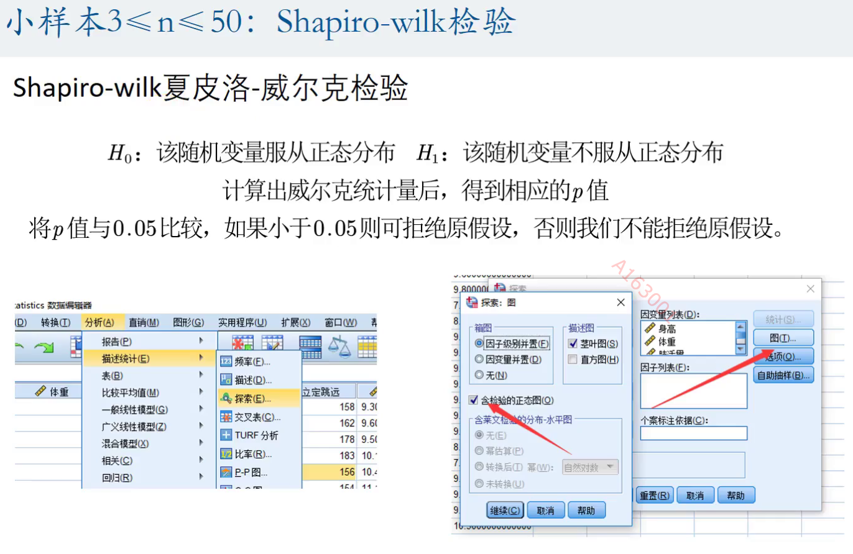Click the TURF 分析 plus icon

click(226, 435)
